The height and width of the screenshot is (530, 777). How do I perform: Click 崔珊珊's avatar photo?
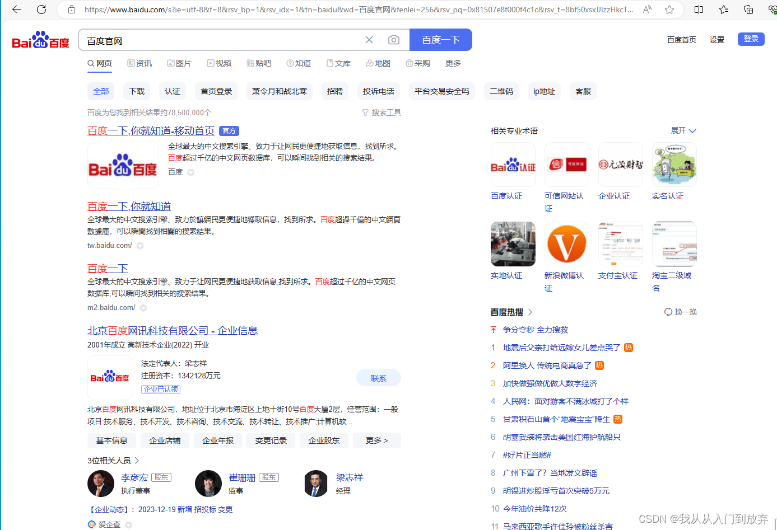pyautogui.click(x=208, y=484)
